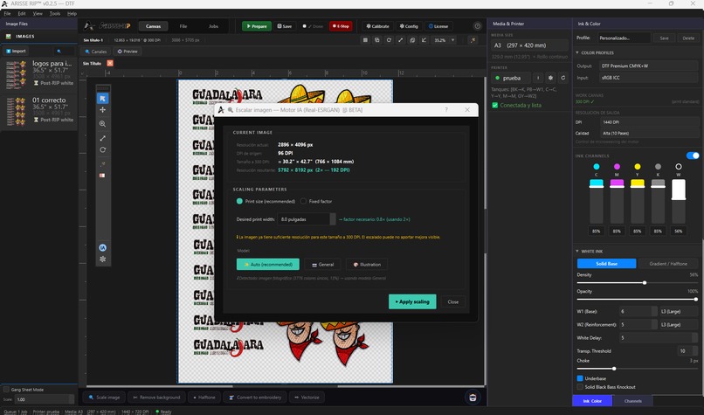Select the Gradient / Halftone tab
The width and height of the screenshot is (704, 415).
pyautogui.click(x=667, y=264)
